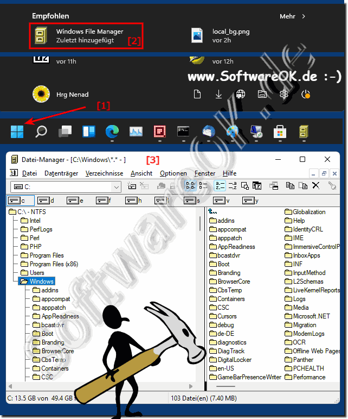Open the Optionen menu

[x=173, y=173]
